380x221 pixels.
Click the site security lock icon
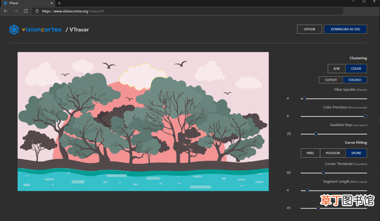tap(37, 11)
